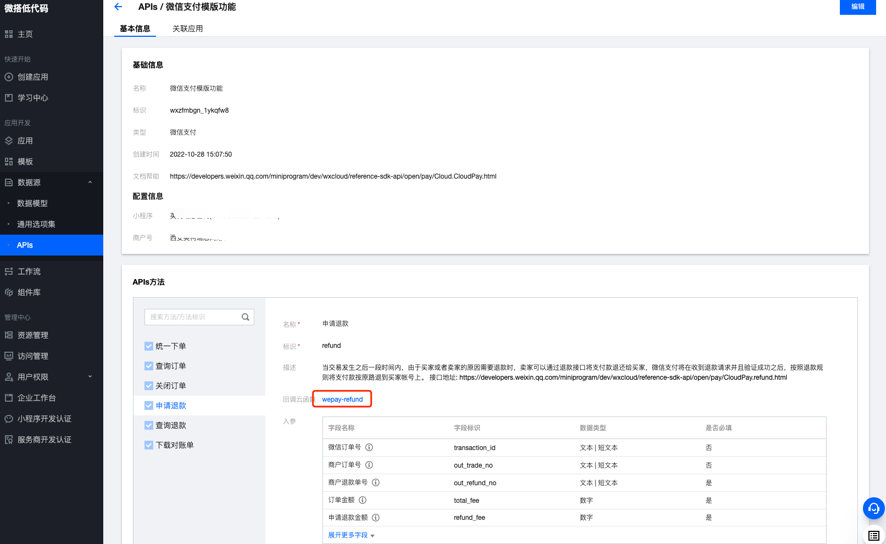Select APIs under the 数据源 menu

pyautogui.click(x=25, y=245)
